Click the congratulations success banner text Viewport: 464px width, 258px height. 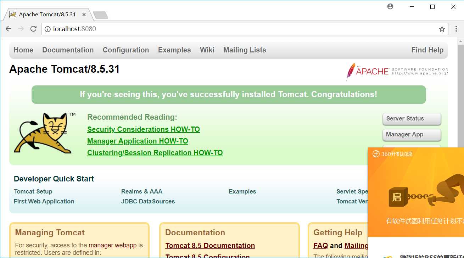point(229,95)
